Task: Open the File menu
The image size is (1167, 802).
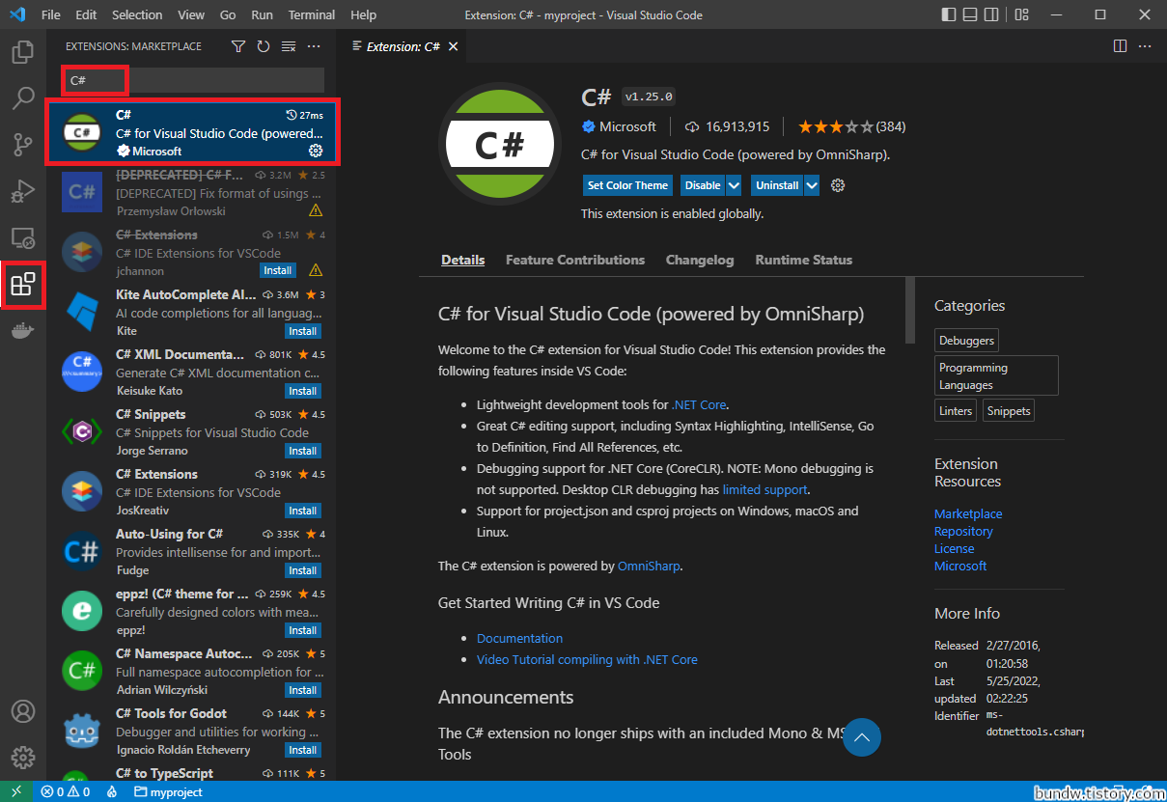Action: pyautogui.click(x=51, y=15)
